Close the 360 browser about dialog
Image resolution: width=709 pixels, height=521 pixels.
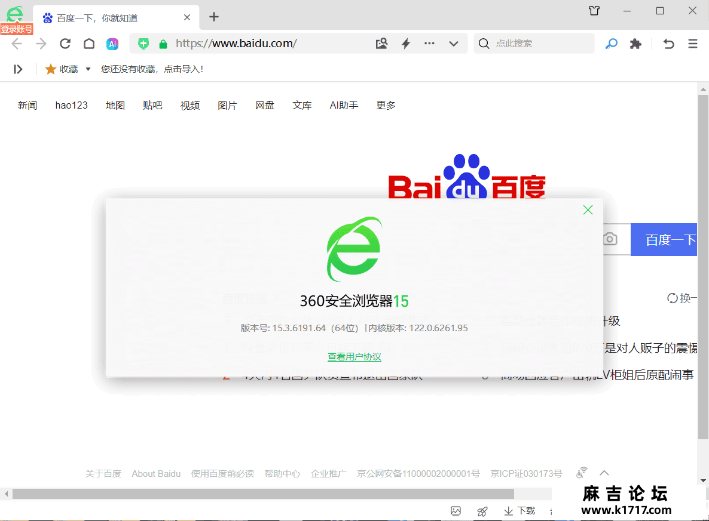[x=588, y=210]
